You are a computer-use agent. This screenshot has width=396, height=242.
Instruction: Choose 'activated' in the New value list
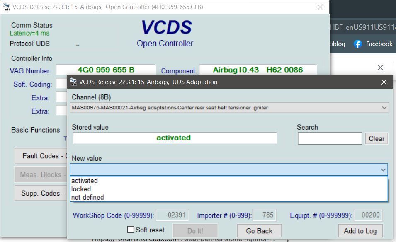[84, 180]
